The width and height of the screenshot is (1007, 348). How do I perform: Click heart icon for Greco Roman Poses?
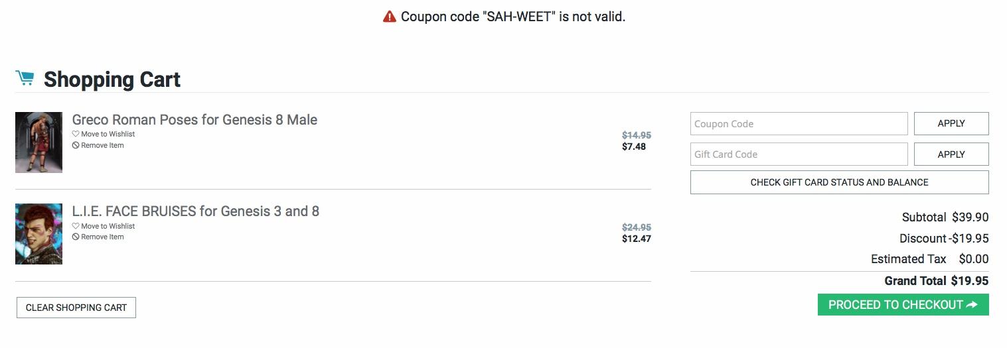[76, 134]
